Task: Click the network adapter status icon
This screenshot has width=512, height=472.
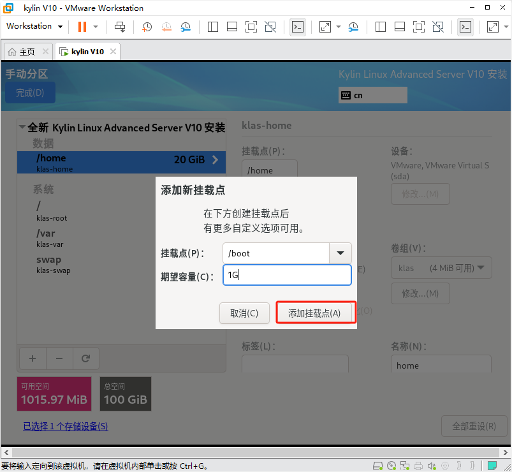Action: [x=405, y=466]
